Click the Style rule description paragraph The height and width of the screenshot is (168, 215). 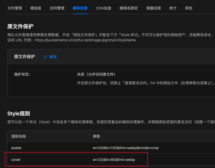[111, 122]
